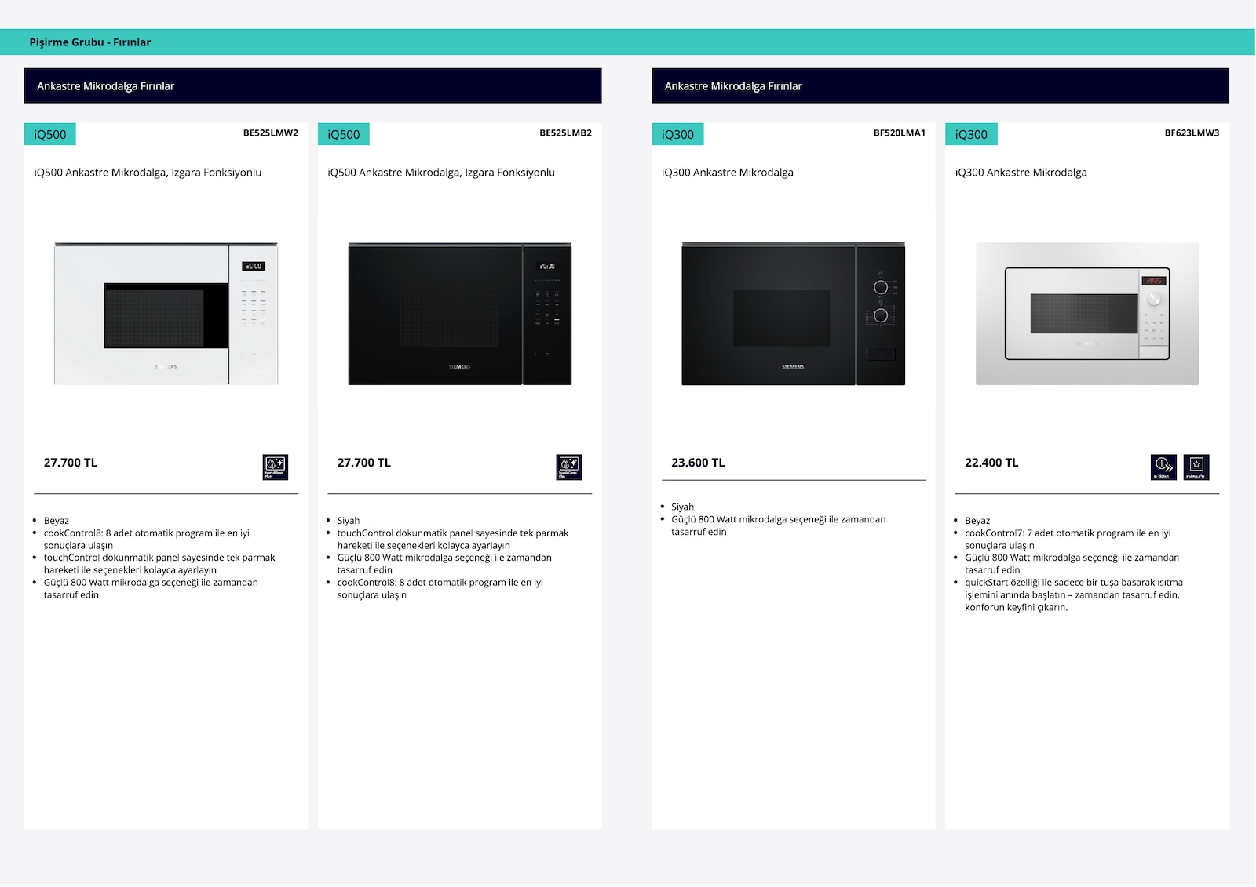Image resolution: width=1256 pixels, height=887 pixels.
Task: Click the BE525LMW2 title with Izgara Fonksiyonlu
Action: coord(148,173)
